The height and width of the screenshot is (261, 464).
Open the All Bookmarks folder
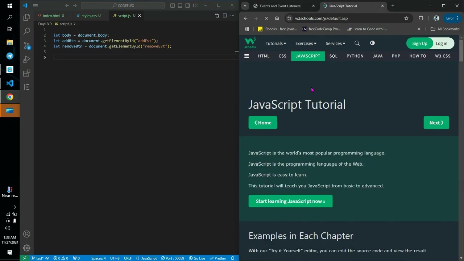coord(445,29)
